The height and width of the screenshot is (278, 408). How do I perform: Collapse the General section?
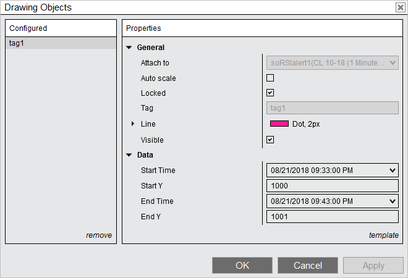[129, 48]
